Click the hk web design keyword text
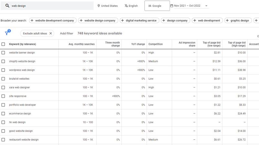The height and width of the screenshot is (145, 259). [x=17, y=122]
